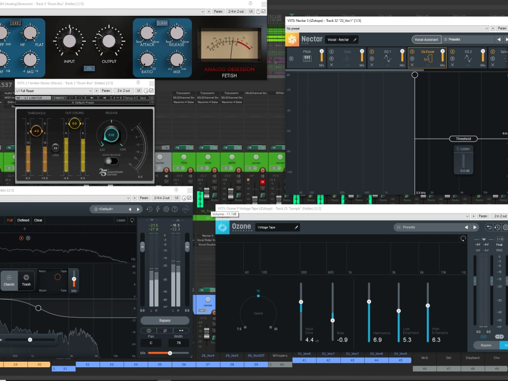Toggle the AUTO RELEASE switch in L1 Limiter

111,161
